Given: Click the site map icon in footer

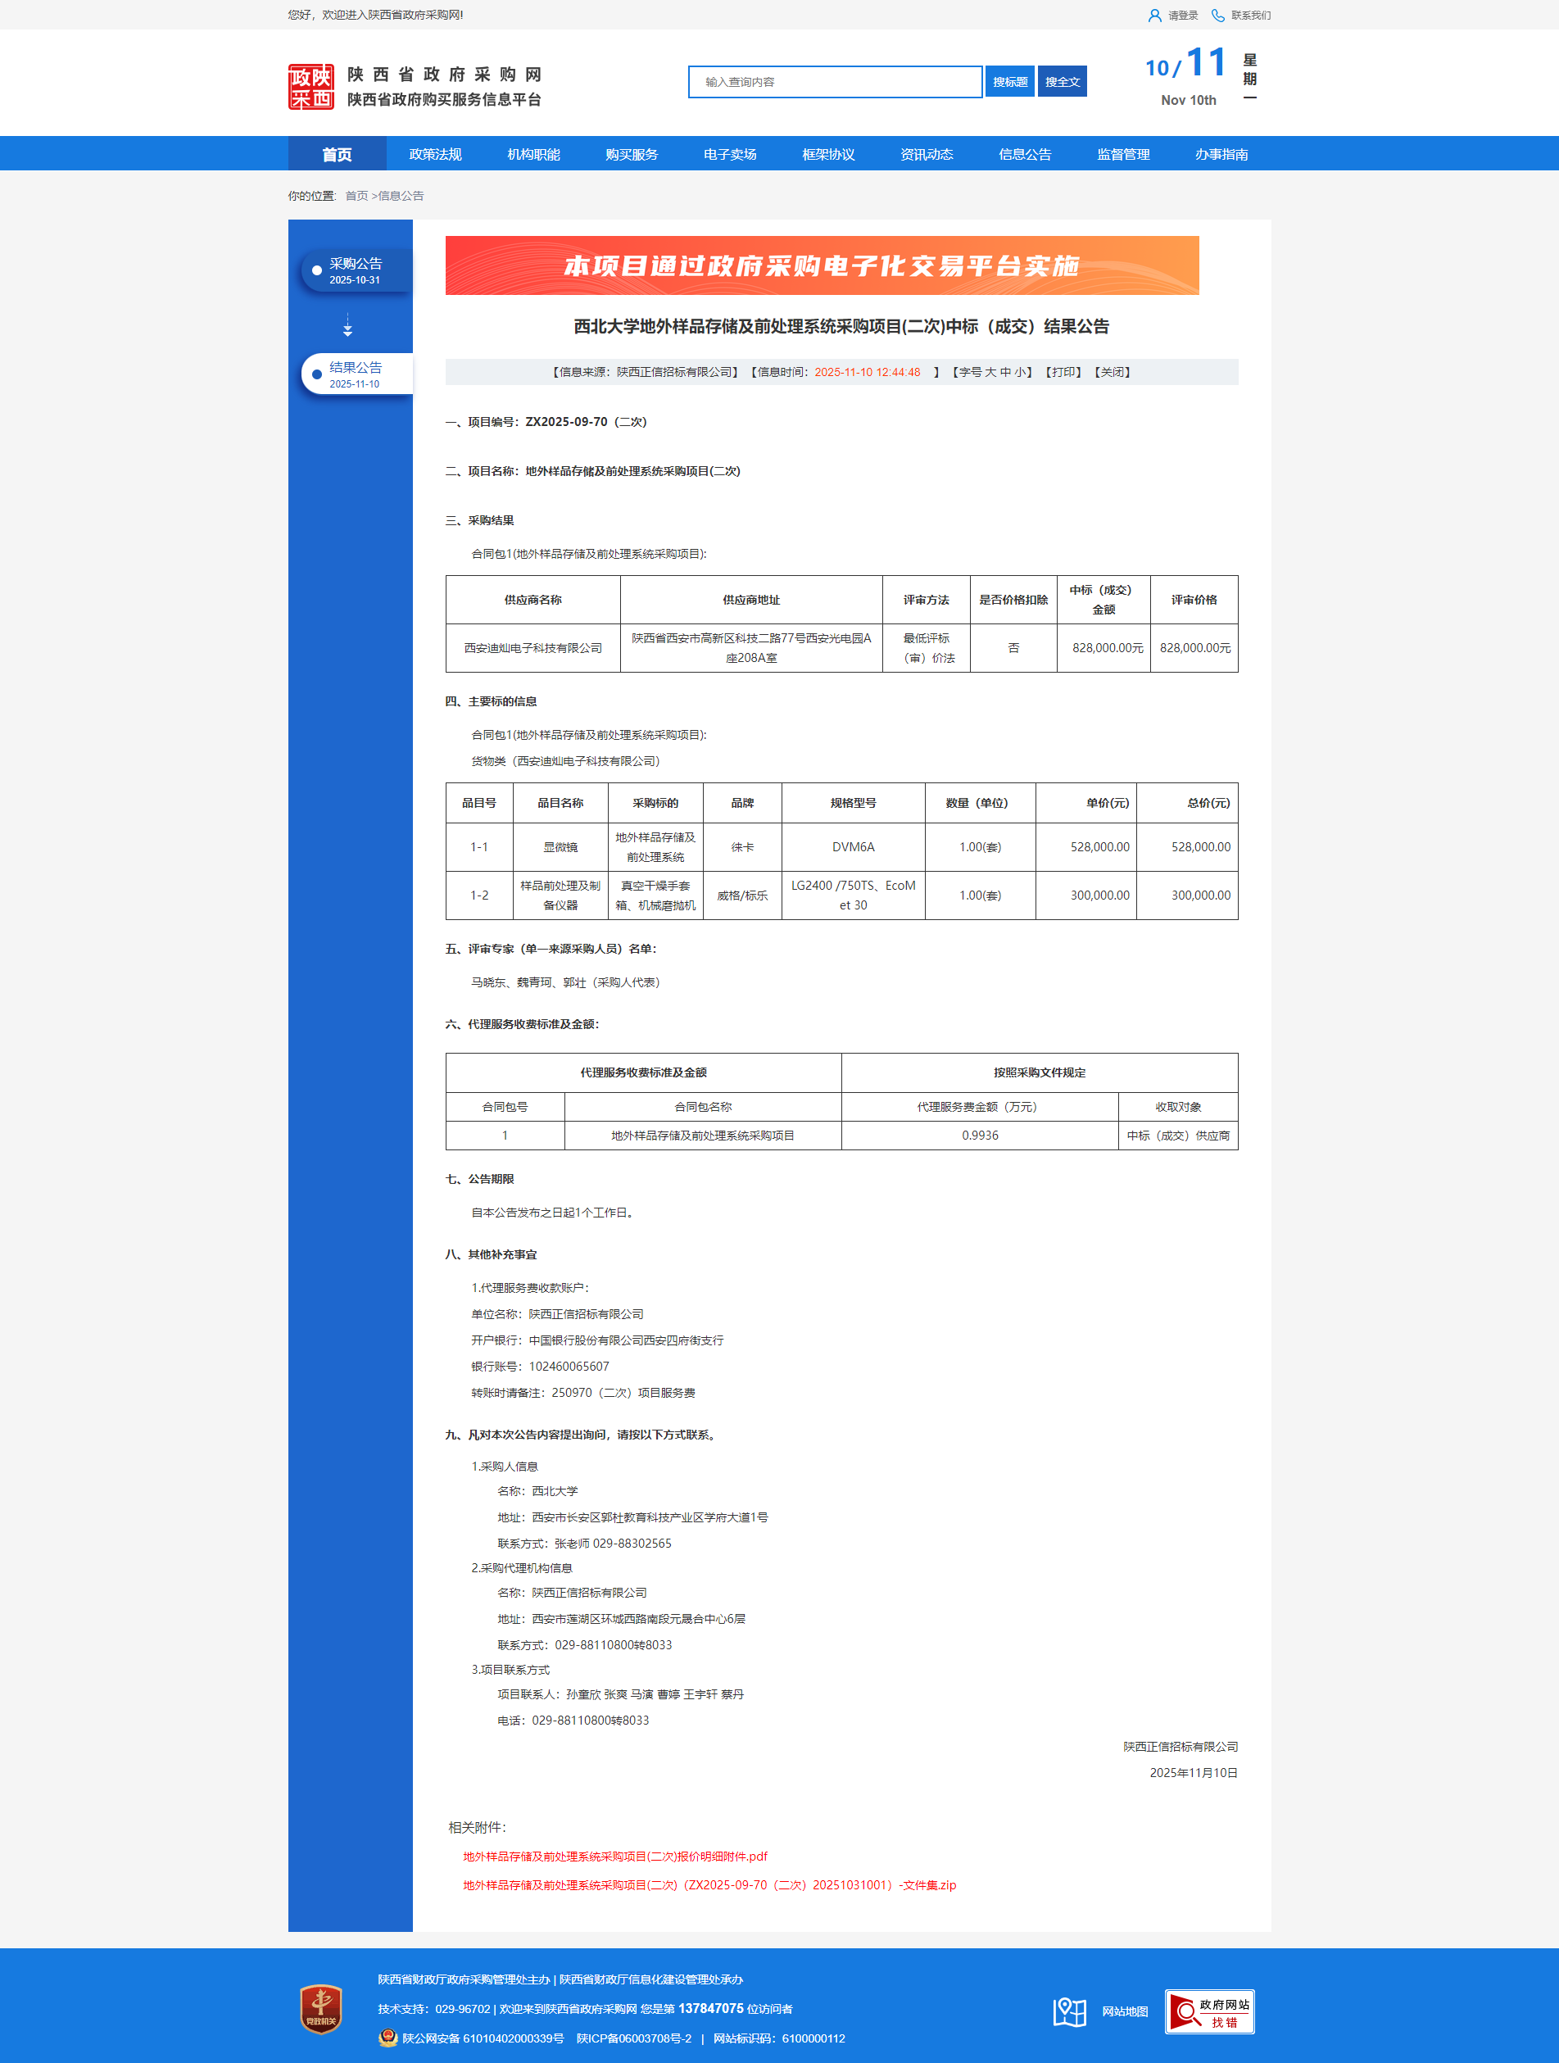Looking at the screenshot, I should [x=1069, y=2011].
